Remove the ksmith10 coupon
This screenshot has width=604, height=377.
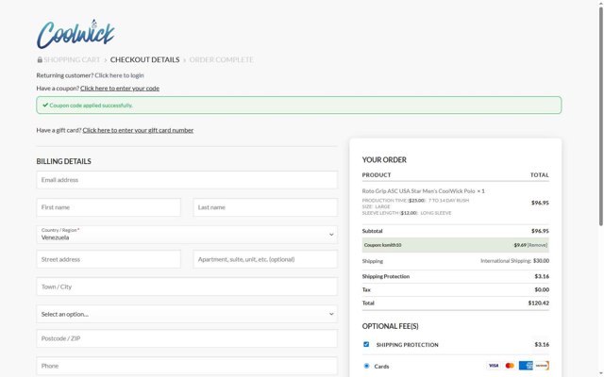point(537,245)
